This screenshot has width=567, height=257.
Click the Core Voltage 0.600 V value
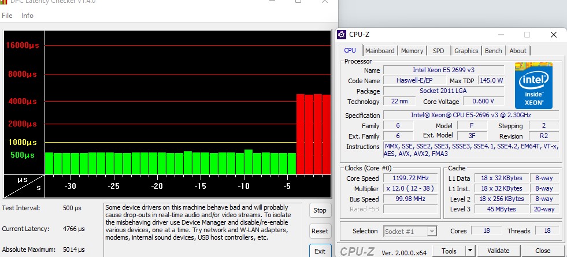483,101
